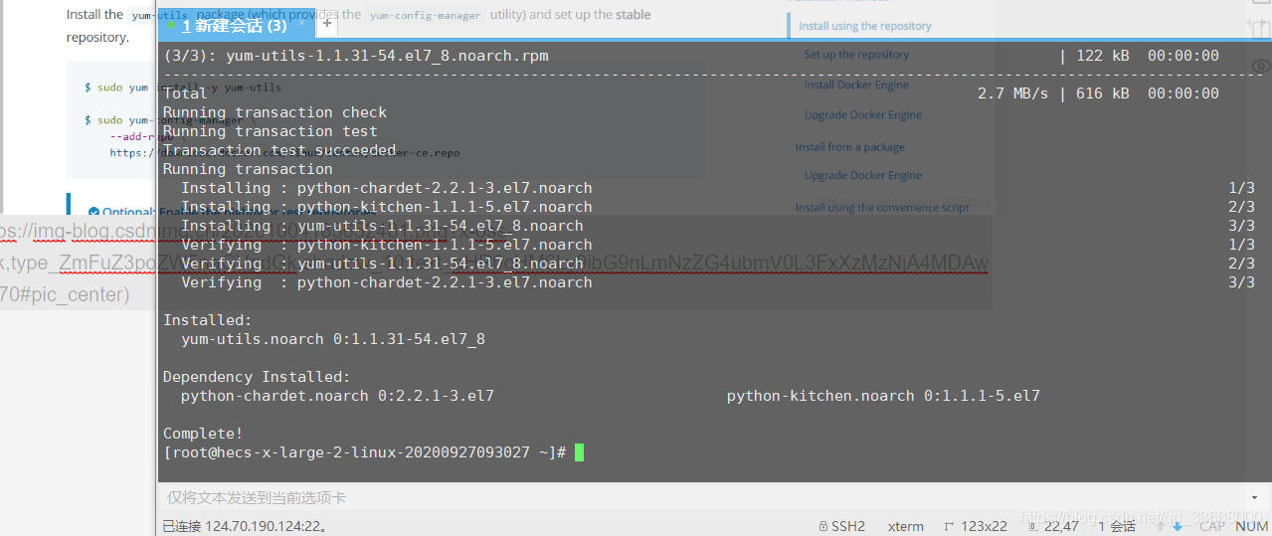This screenshot has height=536, width=1272.
Task: Click the "Running transaction check" terminal line
Action: [x=274, y=112]
